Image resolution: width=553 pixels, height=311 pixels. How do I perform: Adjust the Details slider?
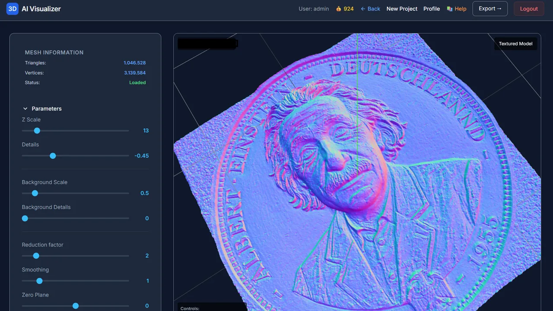coord(75,155)
